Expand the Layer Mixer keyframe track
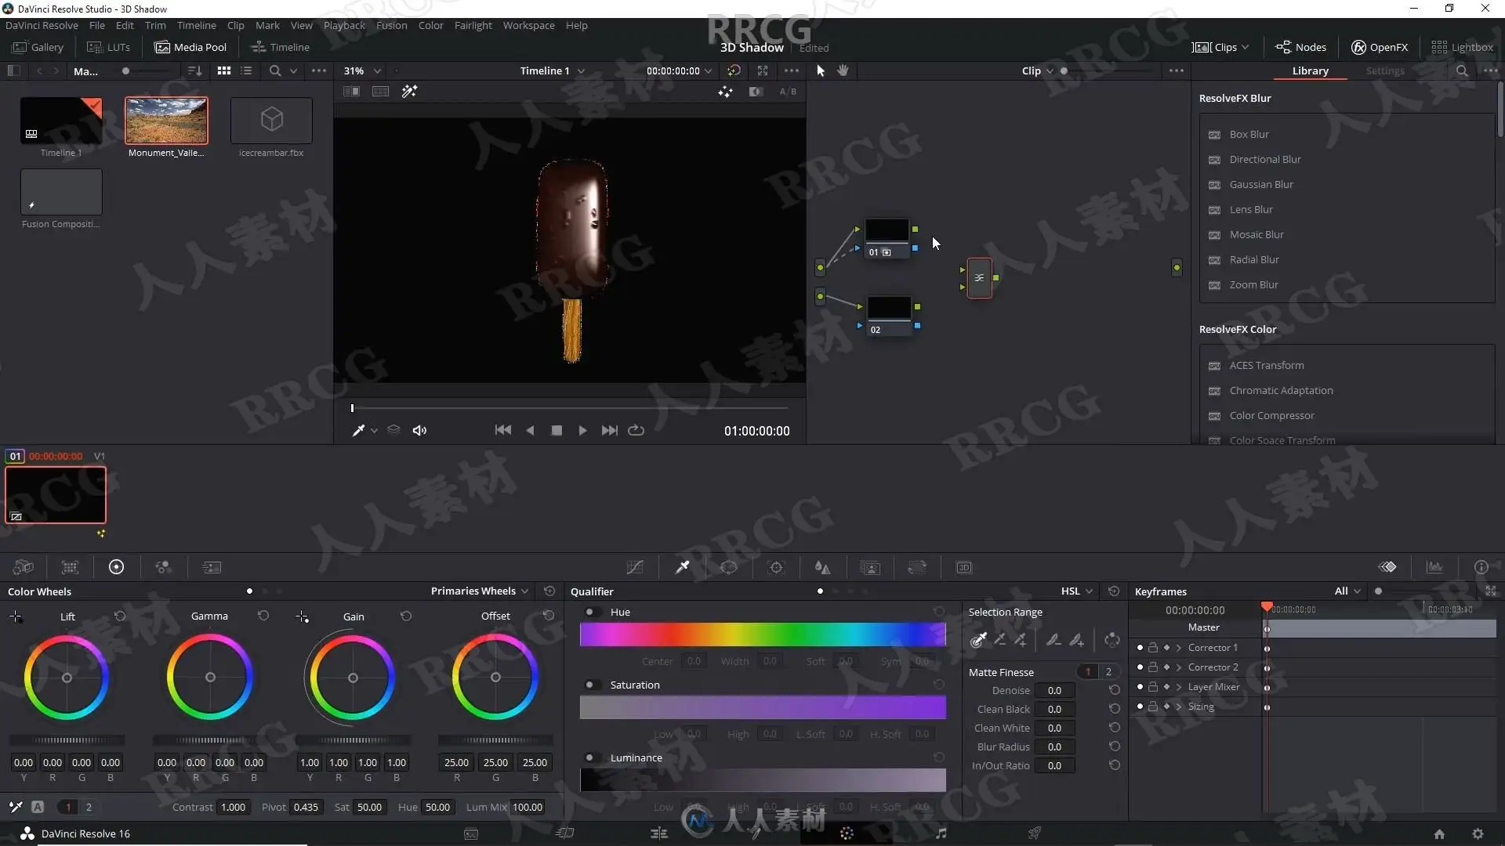This screenshot has height=846, width=1505. pos(1179,687)
